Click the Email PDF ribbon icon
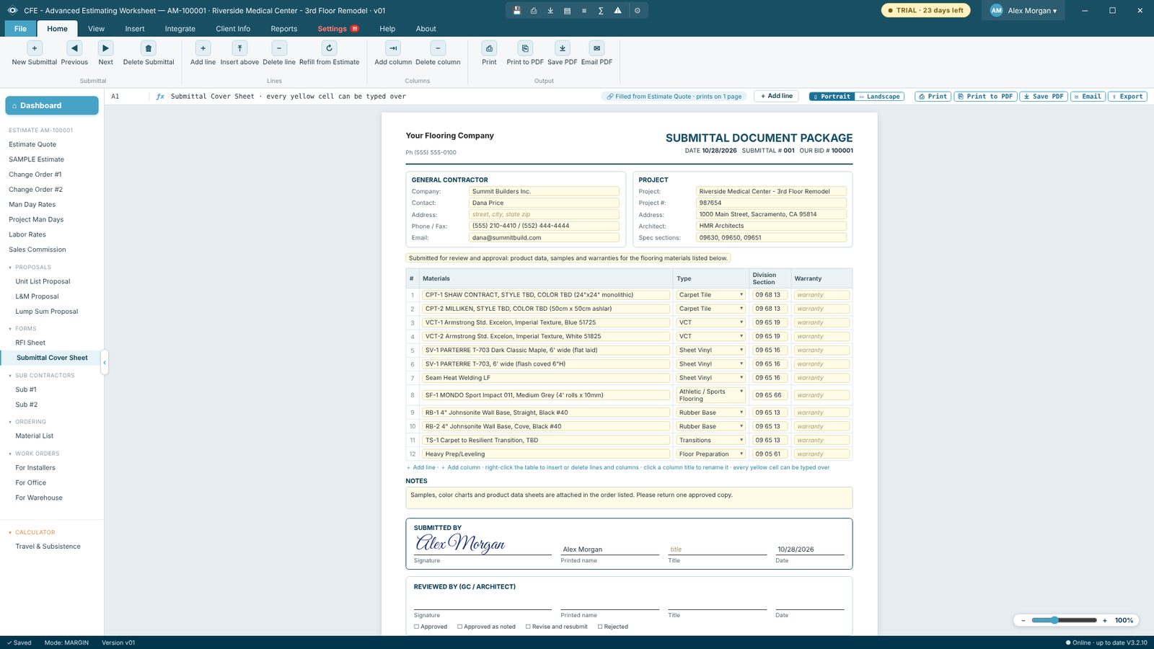1154x649 pixels. click(x=596, y=48)
